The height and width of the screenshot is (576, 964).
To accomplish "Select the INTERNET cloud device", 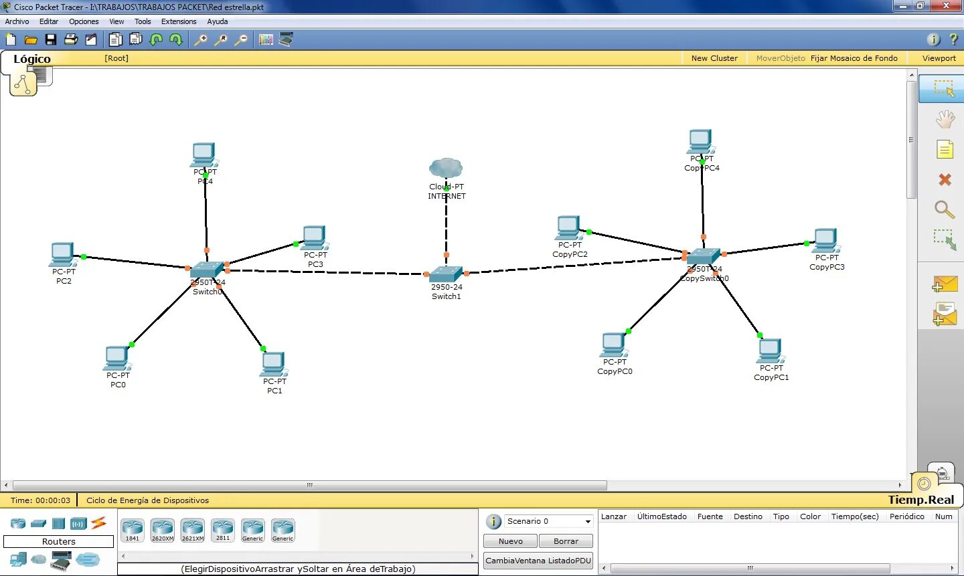I will (446, 167).
